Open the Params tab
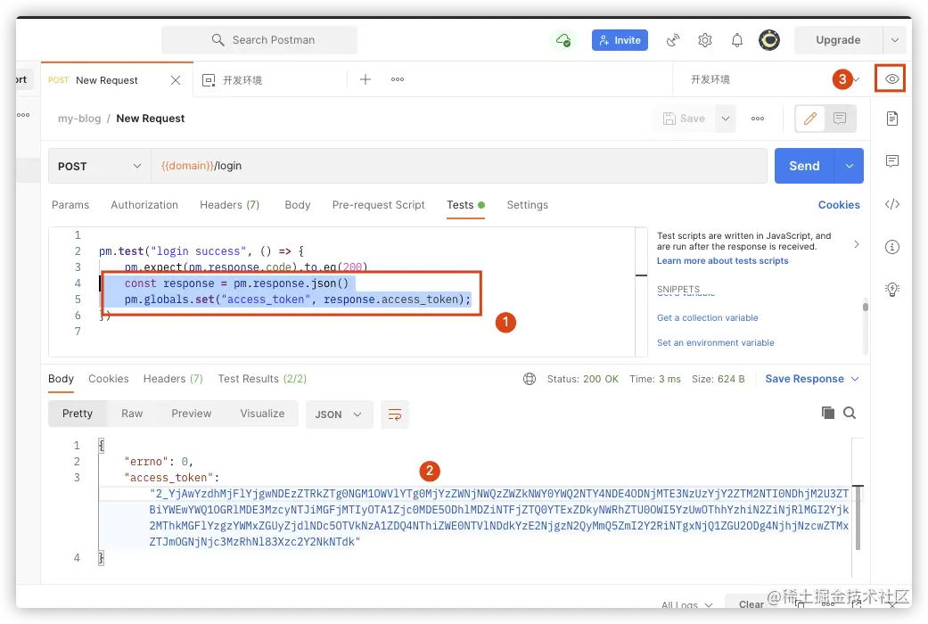Screen dimensions: 928x624 pos(70,205)
